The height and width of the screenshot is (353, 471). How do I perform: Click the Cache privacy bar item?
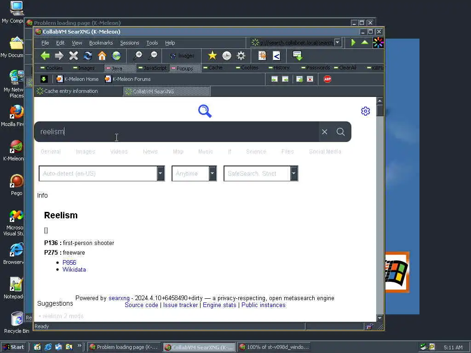tap(213, 68)
